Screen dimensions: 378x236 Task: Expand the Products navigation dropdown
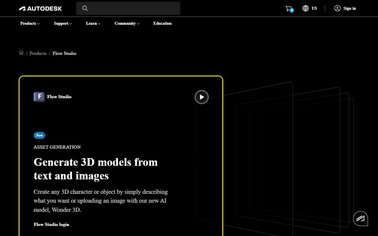click(30, 23)
